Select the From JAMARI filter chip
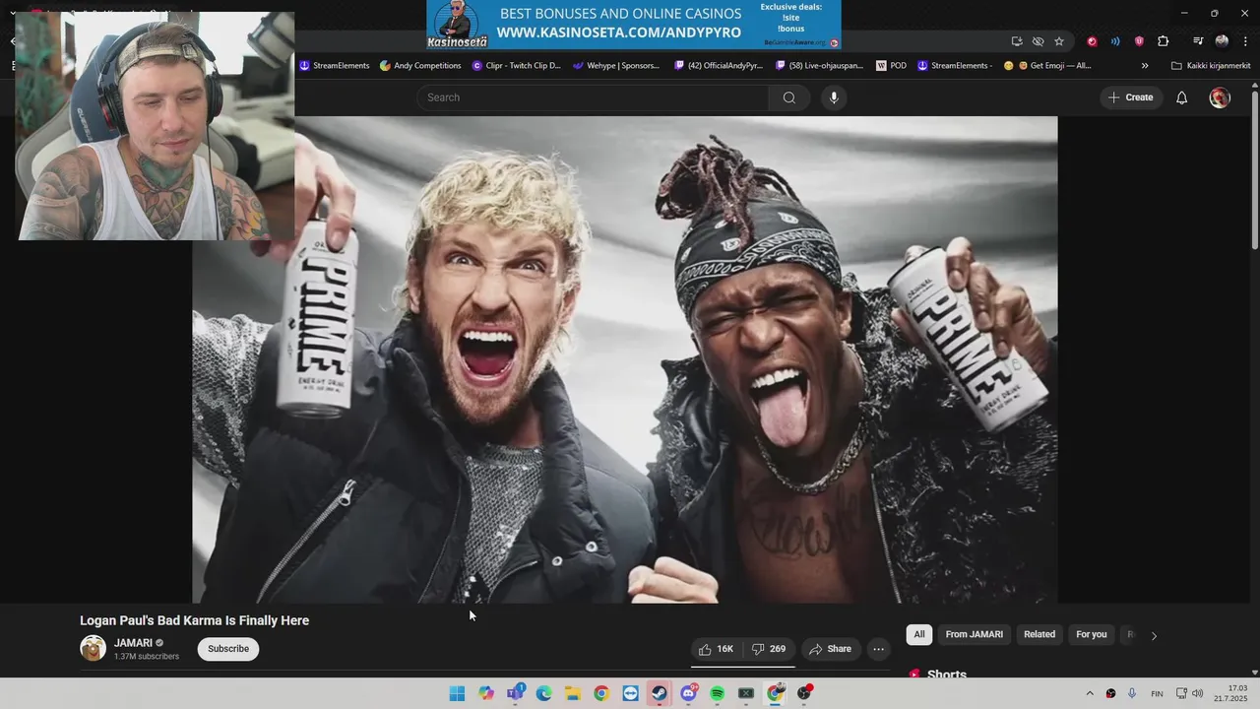Viewport: 1260px width, 709px height. 975,634
